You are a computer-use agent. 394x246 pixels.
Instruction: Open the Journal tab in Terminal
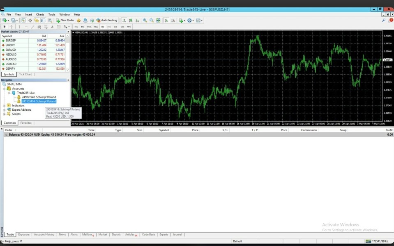tap(177, 235)
